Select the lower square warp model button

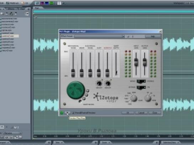tap(84, 99)
